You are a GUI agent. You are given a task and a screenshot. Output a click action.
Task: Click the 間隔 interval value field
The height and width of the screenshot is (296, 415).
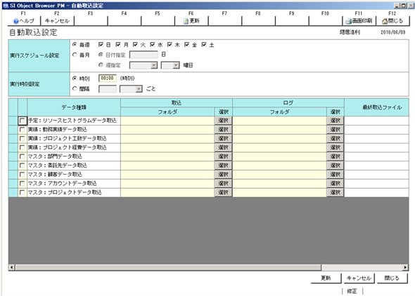[108, 89]
